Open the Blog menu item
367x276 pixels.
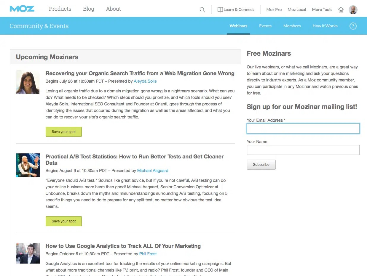tap(89, 9)
